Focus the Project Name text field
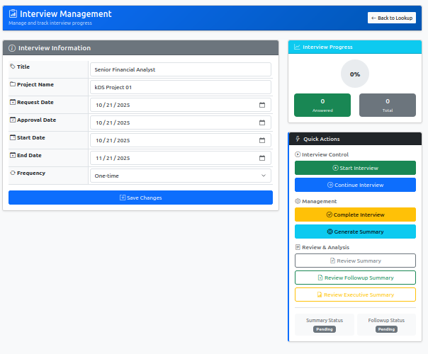 [x=180, y=87]
